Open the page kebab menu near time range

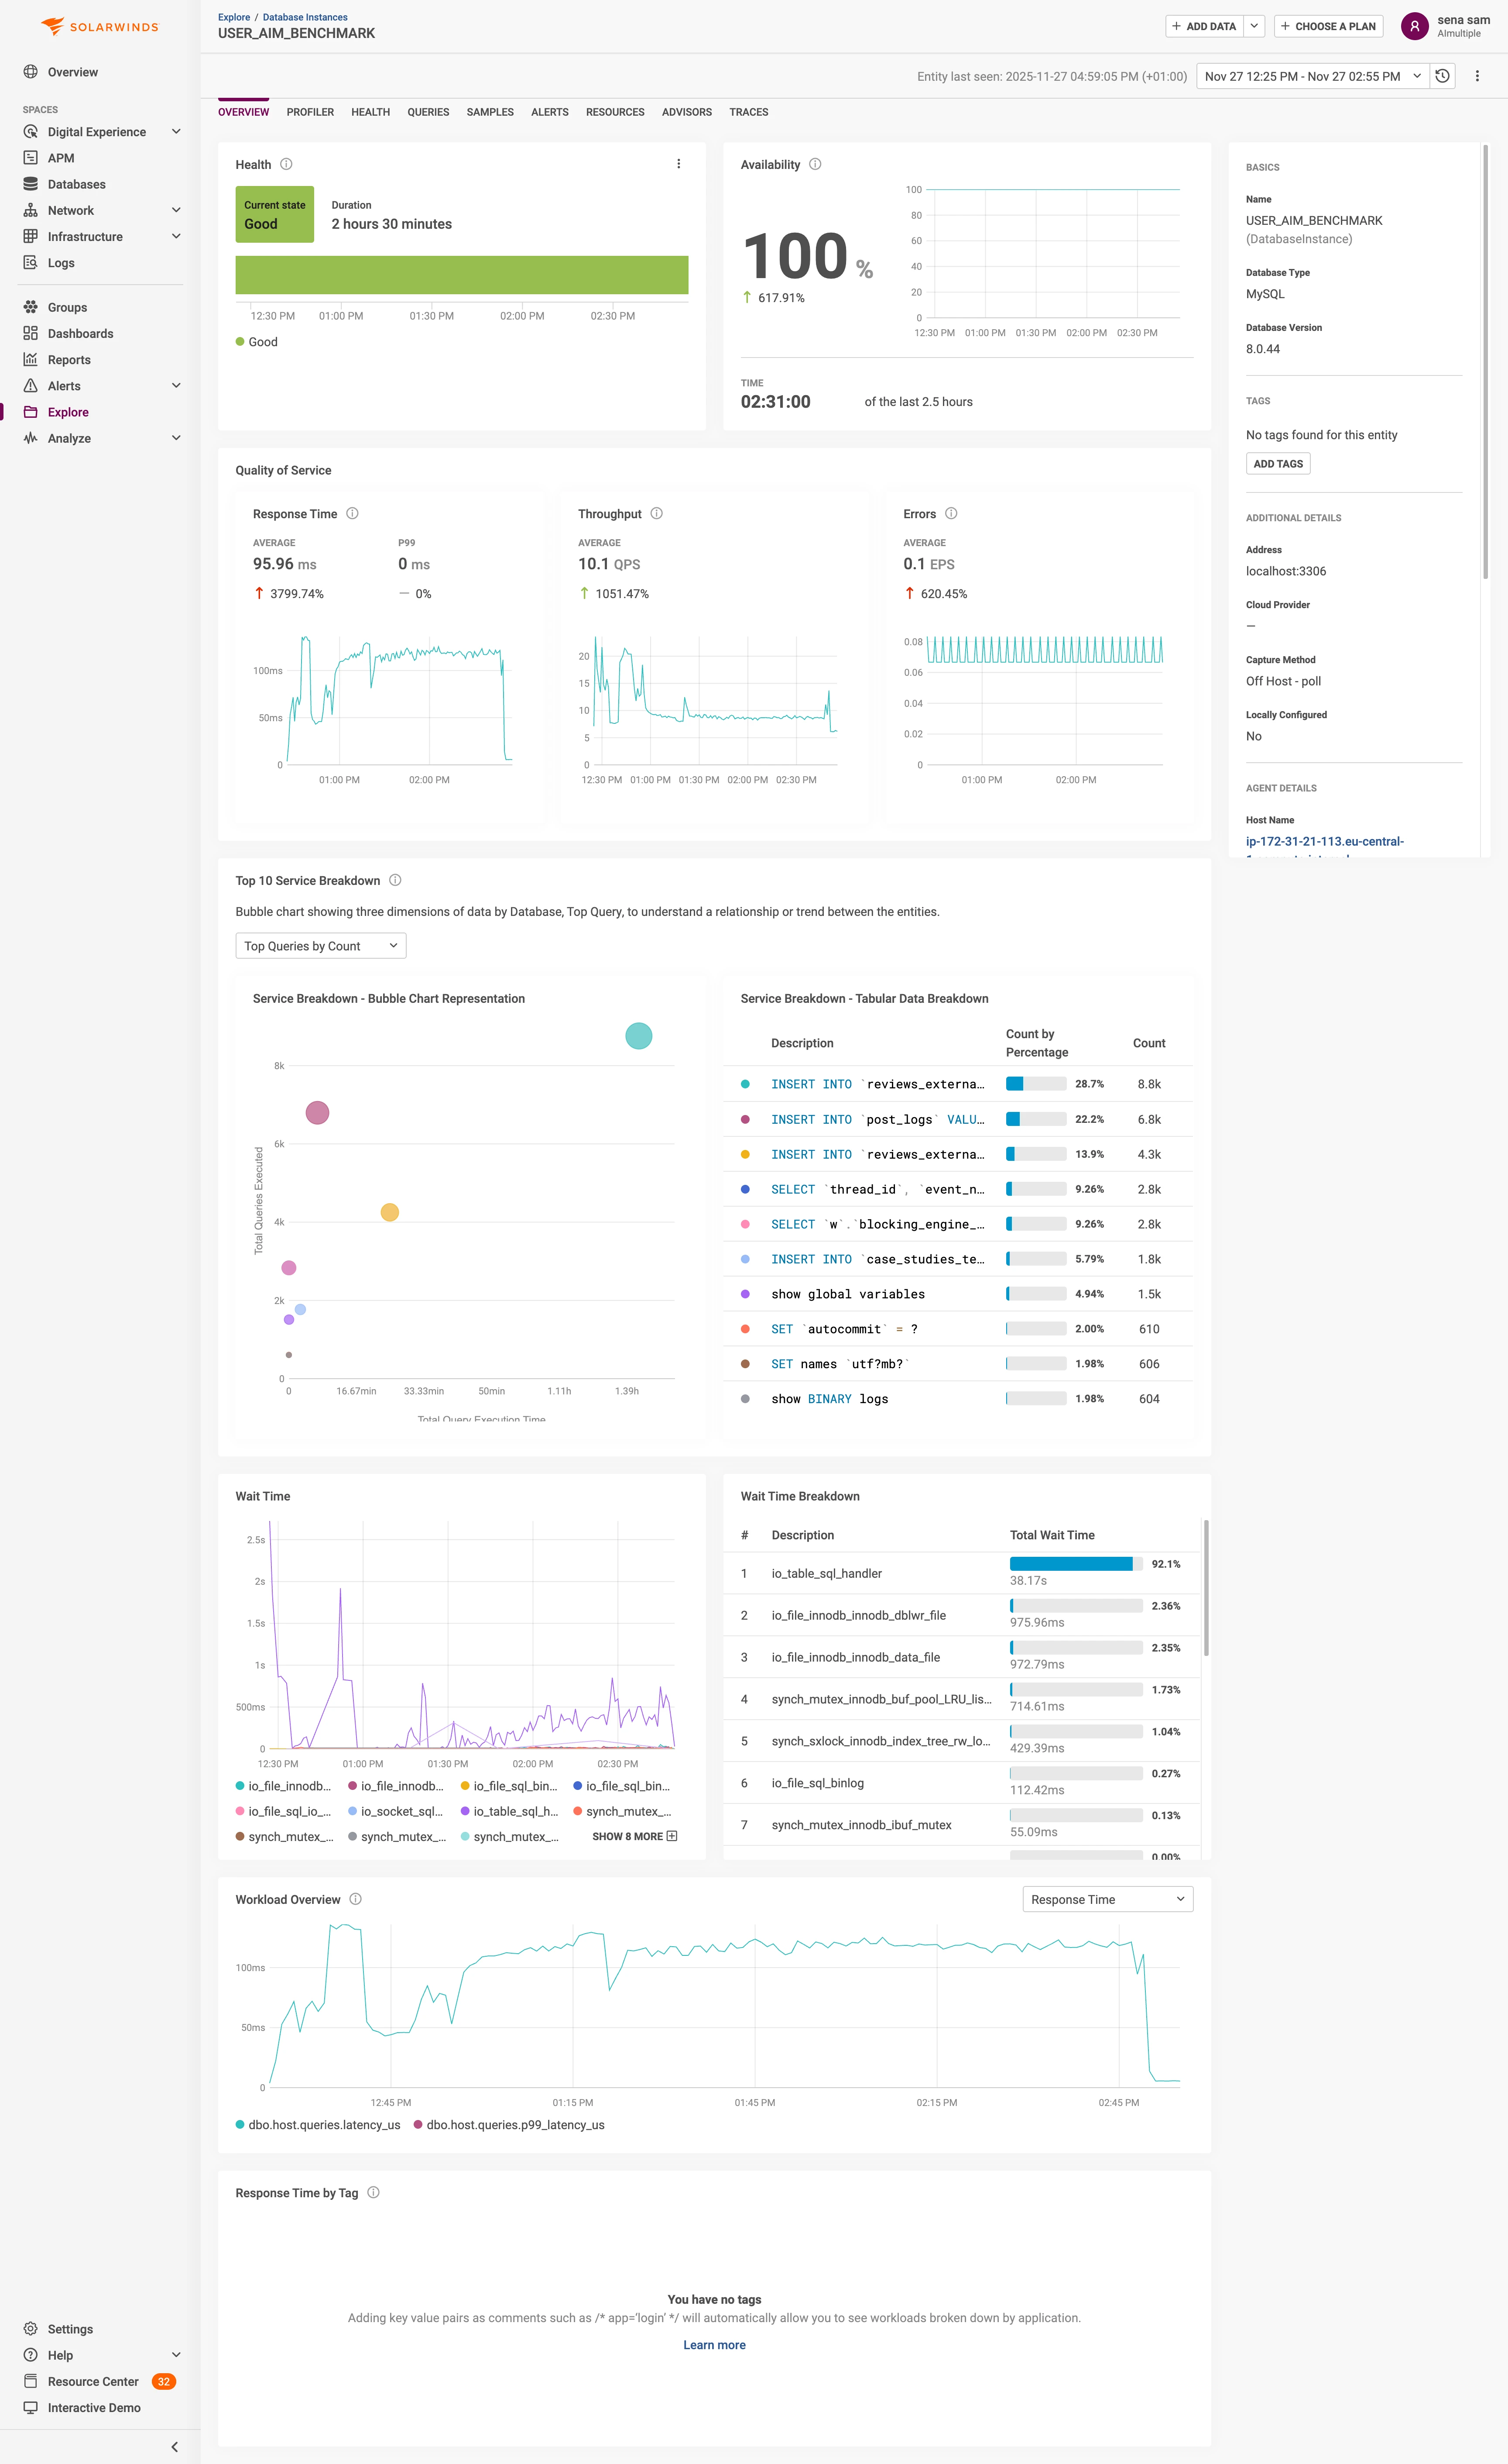tap(1477, 76)
